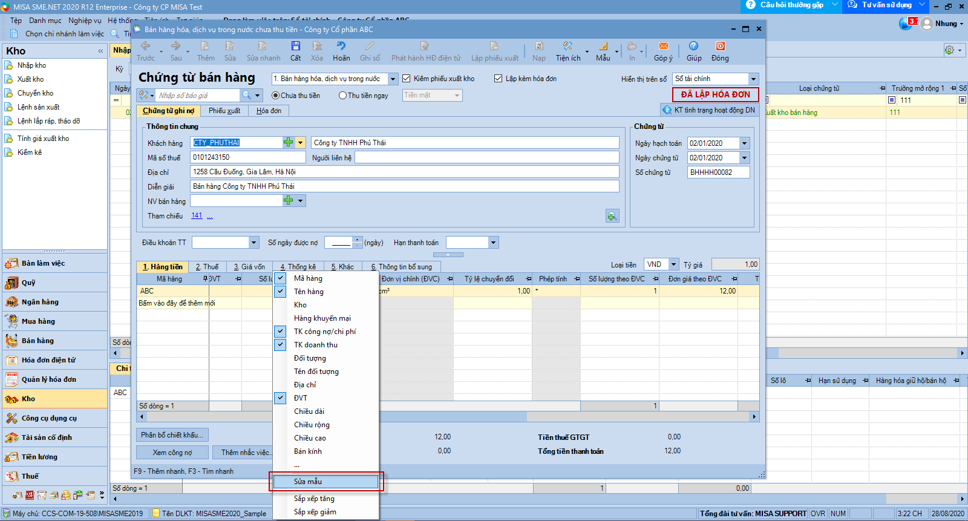
Task: Switch to the 2. Thuế tab
Action: (207, 267)
